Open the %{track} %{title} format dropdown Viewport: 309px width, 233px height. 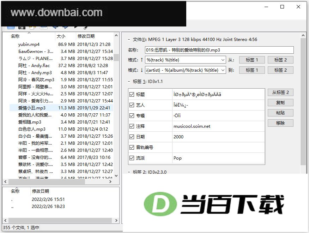click(x=223, y=60)
